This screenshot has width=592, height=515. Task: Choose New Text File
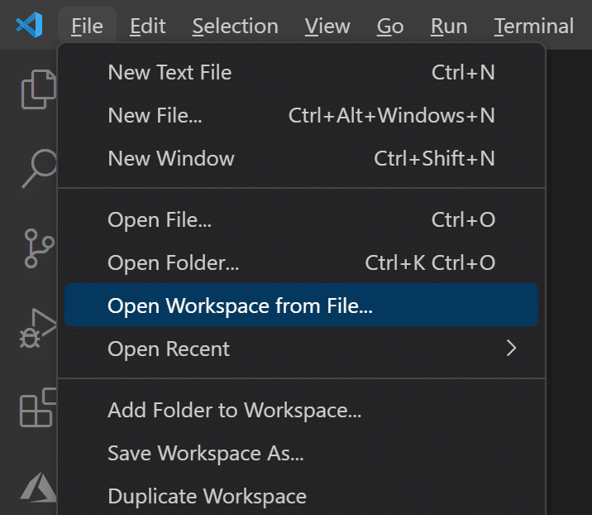tap(169, 72)
